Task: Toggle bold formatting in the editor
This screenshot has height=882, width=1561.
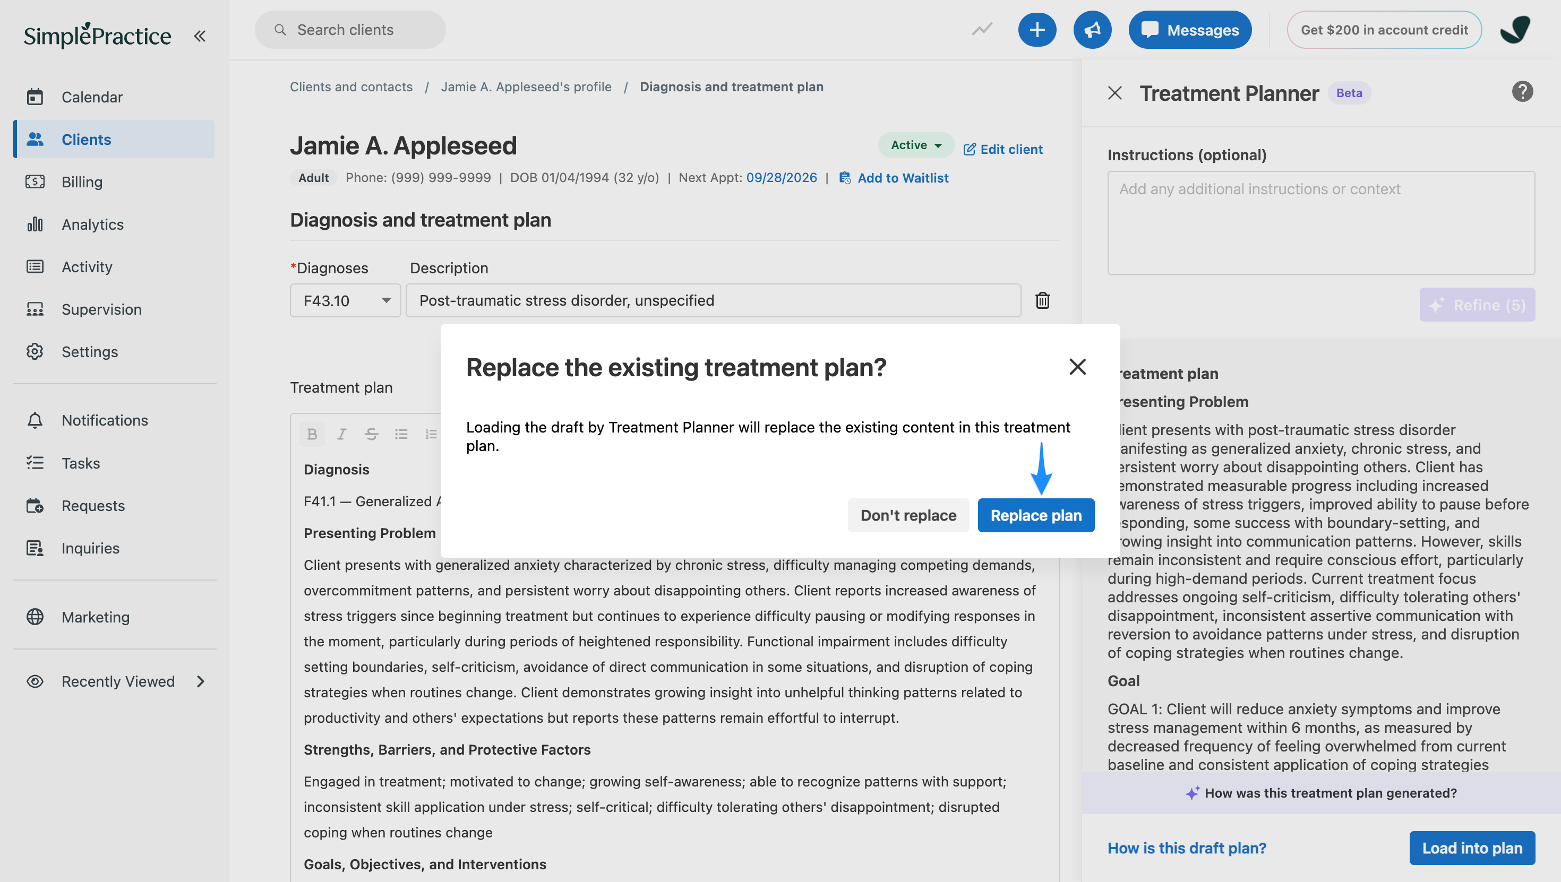Action: click(312, 434)
